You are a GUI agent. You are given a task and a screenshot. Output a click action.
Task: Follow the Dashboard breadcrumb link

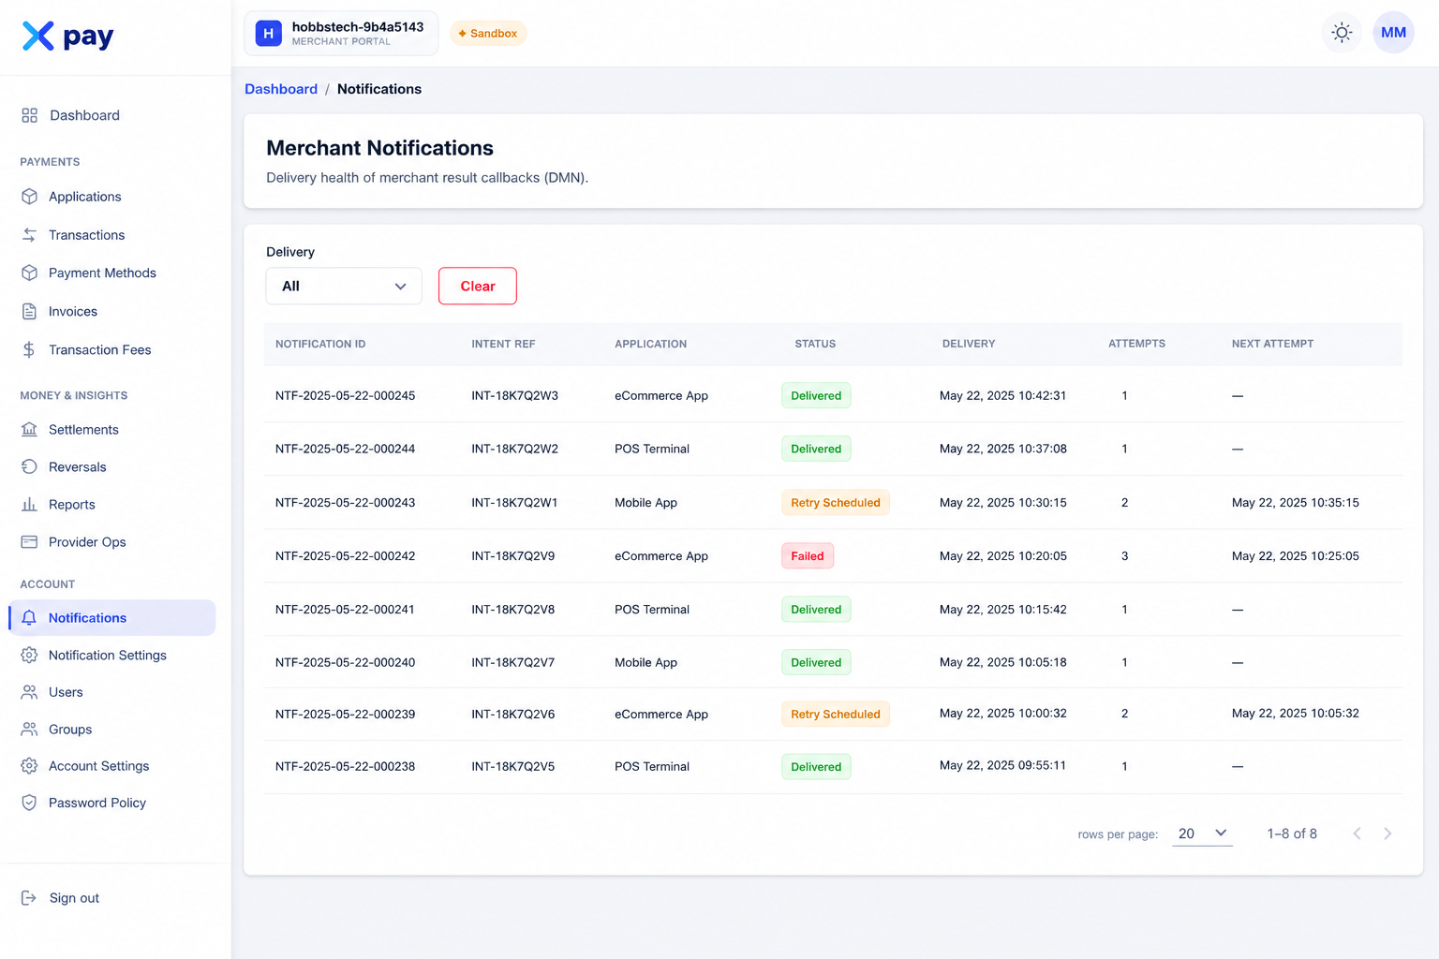pyautogui.click(x=281, y=89)
